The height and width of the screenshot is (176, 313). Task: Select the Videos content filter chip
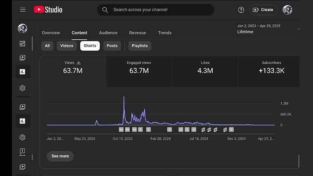(67, 46)
